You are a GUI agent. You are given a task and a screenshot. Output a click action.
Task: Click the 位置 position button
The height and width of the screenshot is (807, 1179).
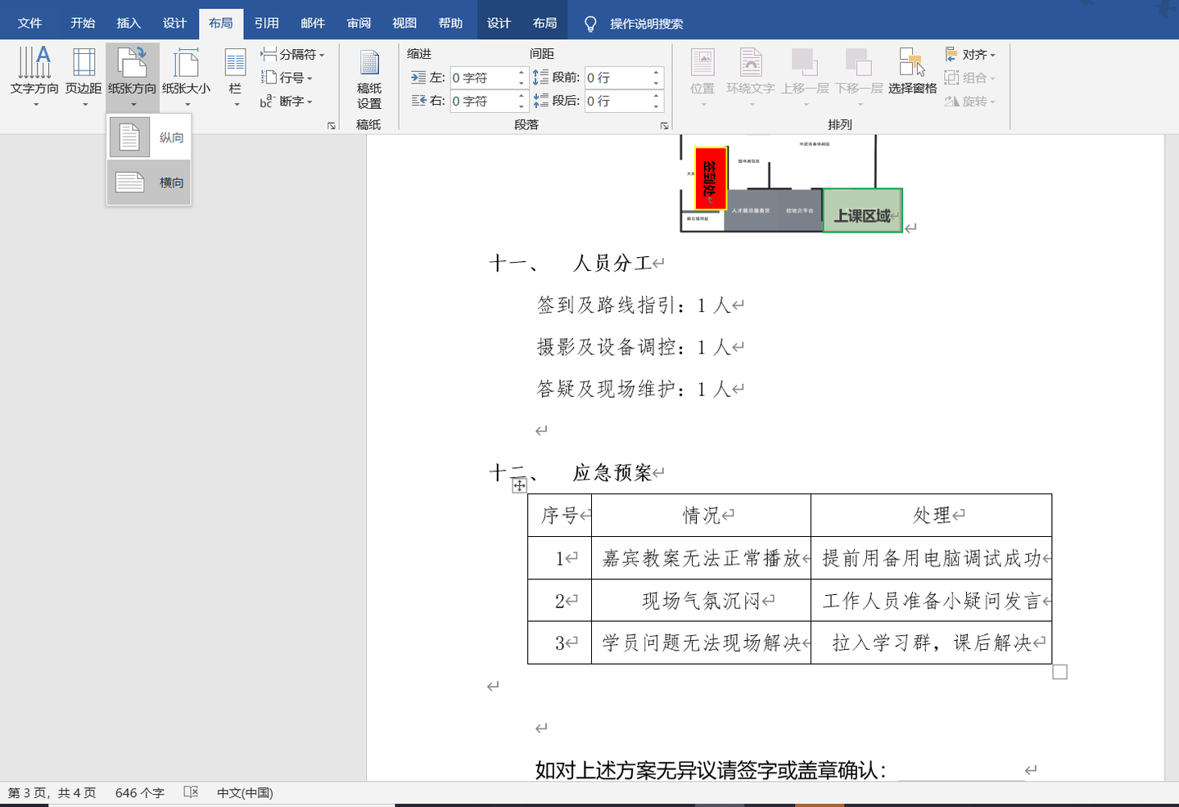click(702, 77)
